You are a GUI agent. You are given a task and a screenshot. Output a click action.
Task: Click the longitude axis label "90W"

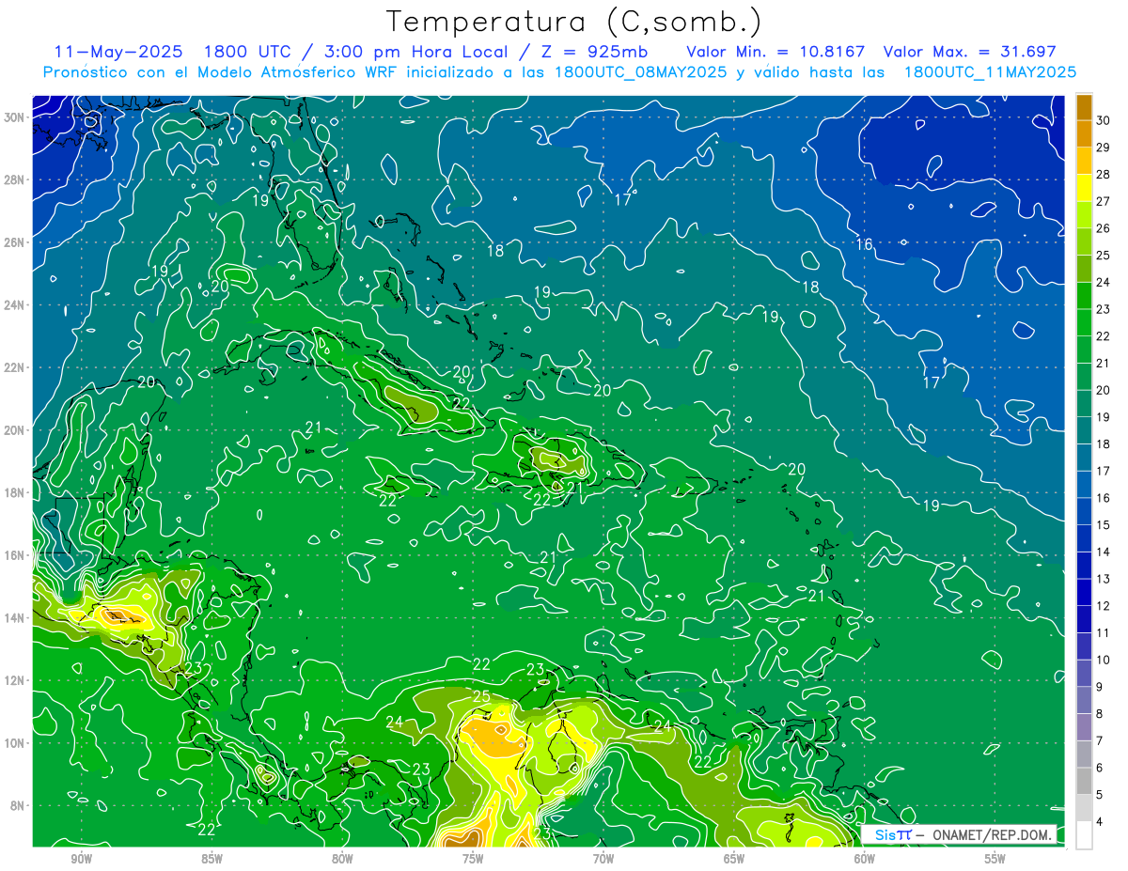[x=81, y=859]
